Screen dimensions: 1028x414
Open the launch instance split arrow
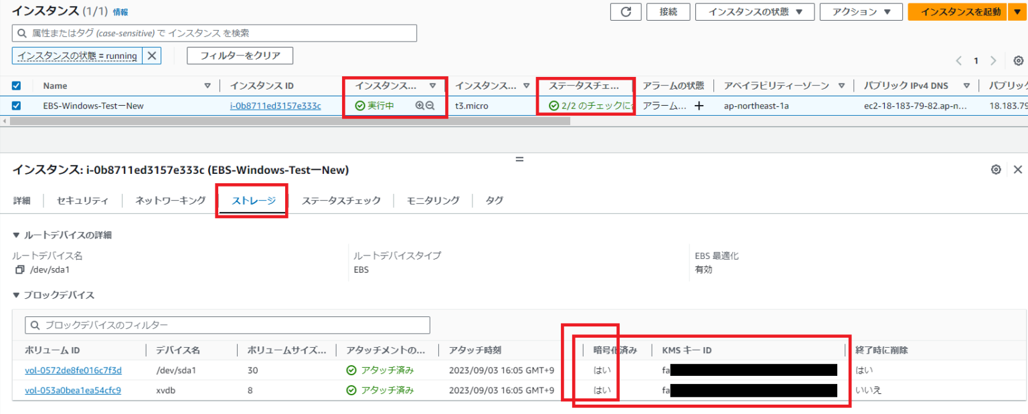1016,11
